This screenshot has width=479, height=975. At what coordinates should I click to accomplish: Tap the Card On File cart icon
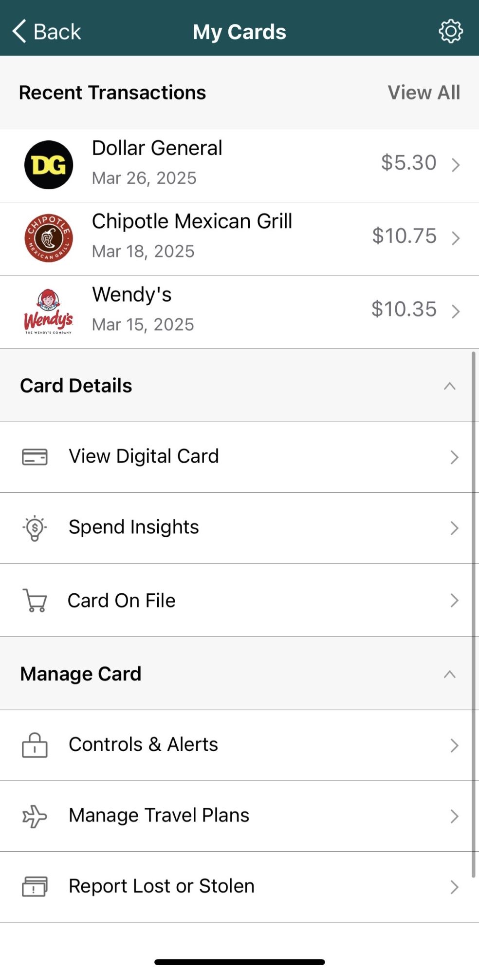pos(35,600)
